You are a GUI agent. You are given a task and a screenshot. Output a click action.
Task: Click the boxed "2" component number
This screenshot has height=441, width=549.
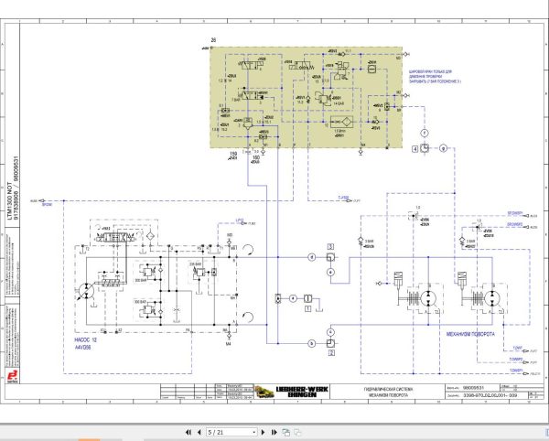coord(331,353)
